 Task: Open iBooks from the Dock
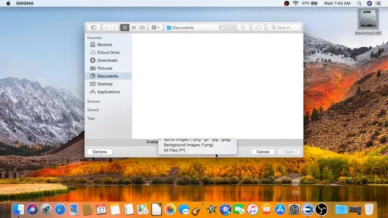[267, 210]
